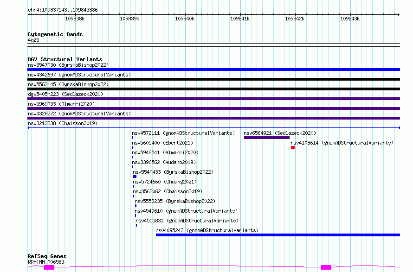Open nsv4342697 (gnomADStructuralVariants) label

[x=79, y=75]
